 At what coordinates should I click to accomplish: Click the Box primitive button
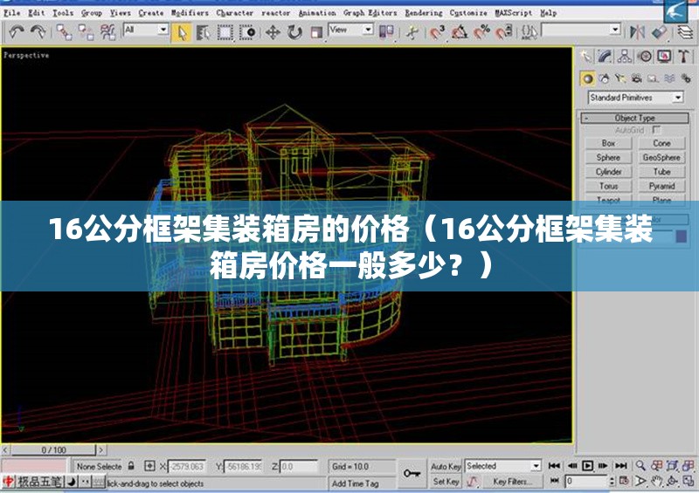[x=608, y=143]
